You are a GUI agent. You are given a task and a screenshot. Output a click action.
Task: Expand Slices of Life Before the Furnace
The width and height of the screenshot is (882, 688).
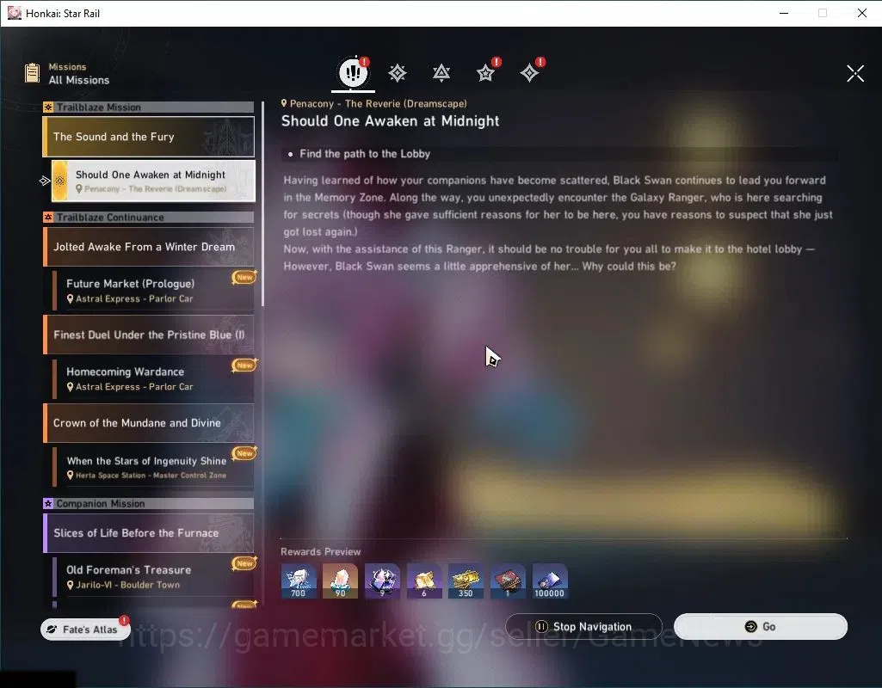(149, 533)
